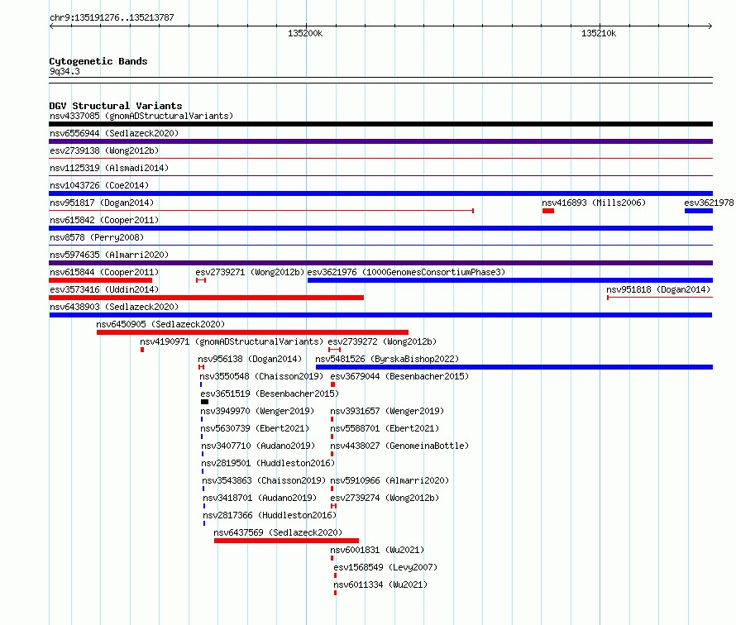Select the nsv6001831 Wu2021 label
This screenshot has width=736, height=625.
(377, 550)
